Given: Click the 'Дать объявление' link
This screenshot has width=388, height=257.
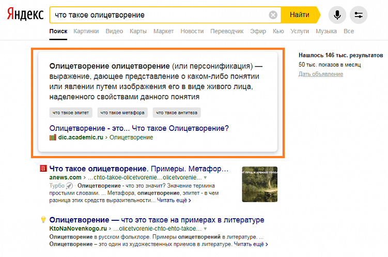Looking at the screenshot, I should pyautogui.click(x=320, y=74).
